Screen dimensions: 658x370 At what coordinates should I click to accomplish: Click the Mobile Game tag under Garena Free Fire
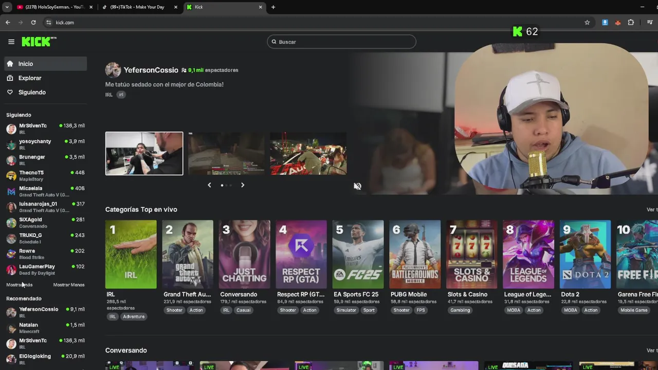click(x=634, y=310)
